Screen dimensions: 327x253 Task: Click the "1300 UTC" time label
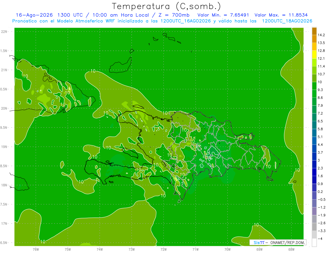coord(70,15)
